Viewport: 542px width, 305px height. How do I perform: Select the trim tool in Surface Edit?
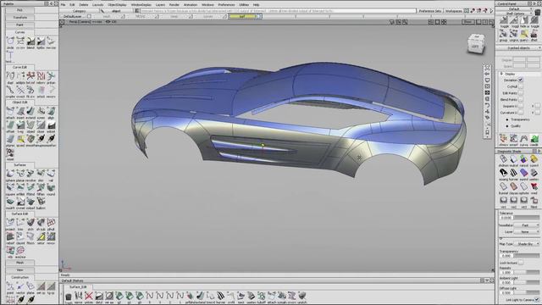pos(20,223)
